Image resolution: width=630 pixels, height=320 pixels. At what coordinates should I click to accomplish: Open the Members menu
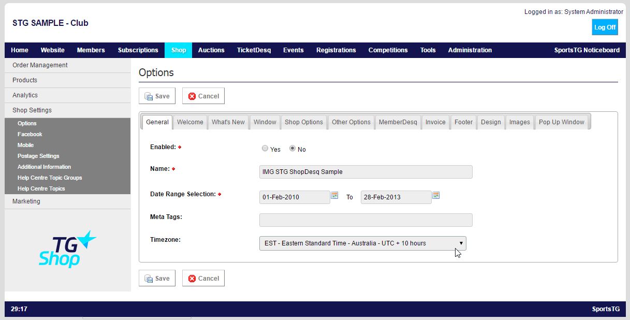91,50
